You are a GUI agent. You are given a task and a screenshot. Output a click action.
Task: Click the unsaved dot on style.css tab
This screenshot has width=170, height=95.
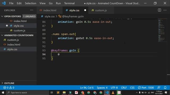85,10
